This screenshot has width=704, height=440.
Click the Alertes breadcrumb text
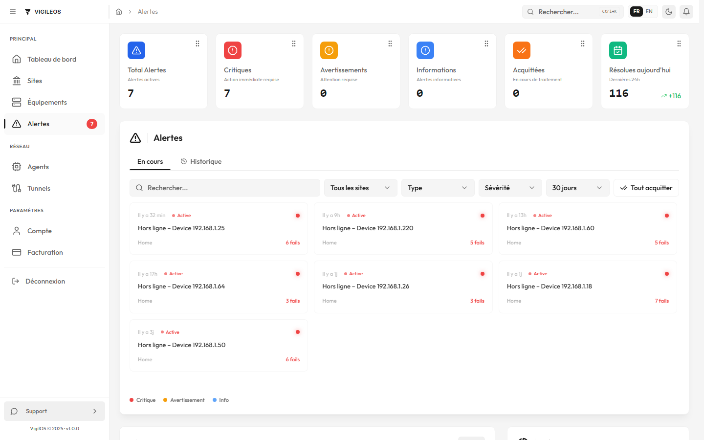click(148, 12)
